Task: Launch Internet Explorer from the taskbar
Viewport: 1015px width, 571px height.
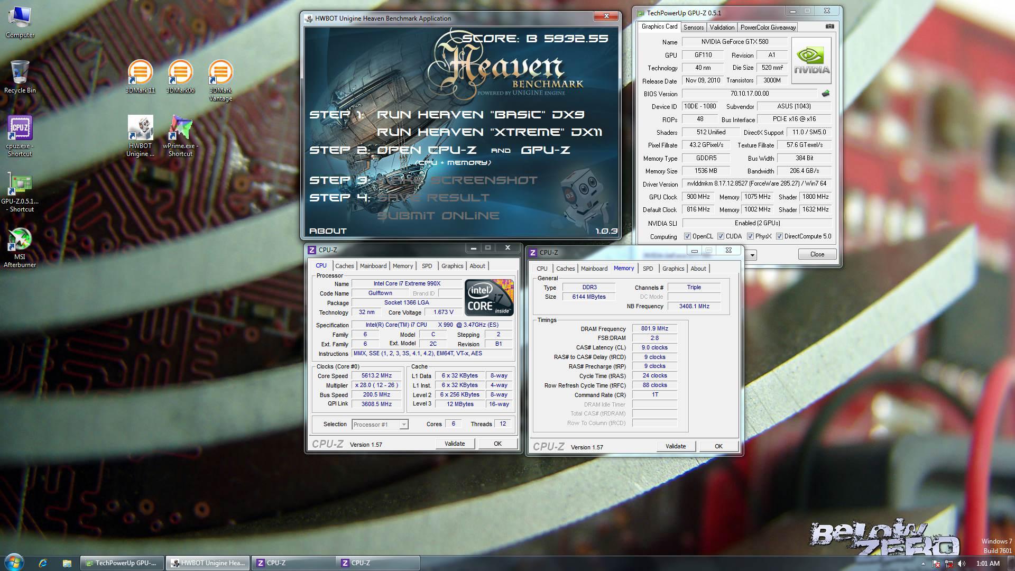Action: point(43,563)
